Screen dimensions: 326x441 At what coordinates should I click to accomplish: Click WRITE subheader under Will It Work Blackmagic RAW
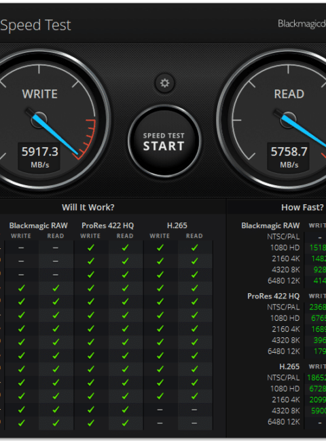pyautogui.click(x=21, y=236)
